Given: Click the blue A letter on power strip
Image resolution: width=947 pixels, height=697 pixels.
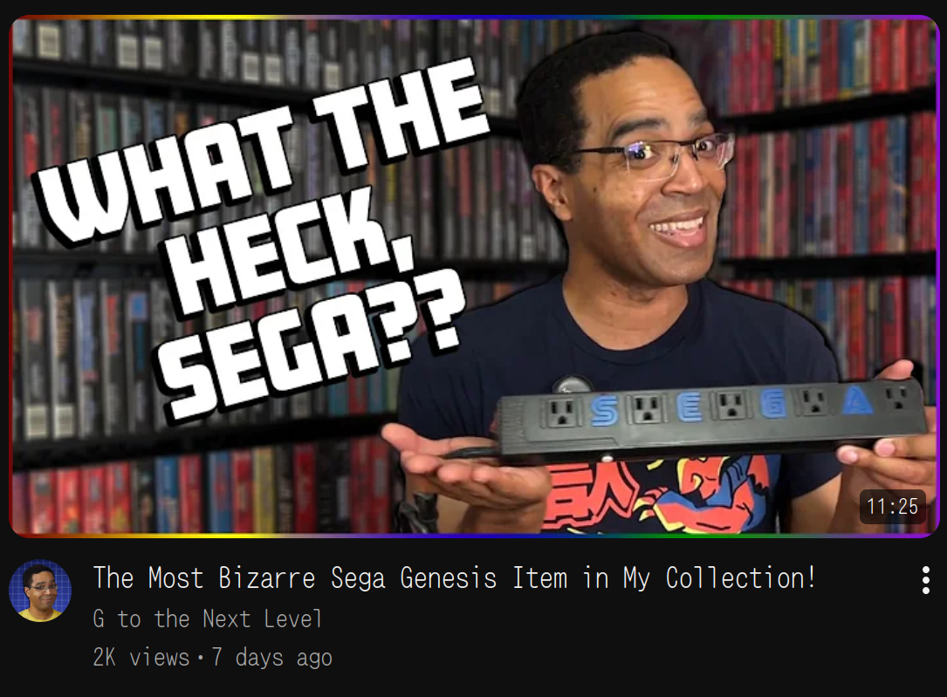Looking at the screenshot, I should click(857, 400).
